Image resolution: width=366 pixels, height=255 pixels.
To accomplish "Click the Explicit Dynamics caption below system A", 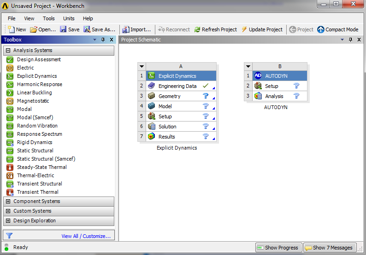I will pos(177,148).
